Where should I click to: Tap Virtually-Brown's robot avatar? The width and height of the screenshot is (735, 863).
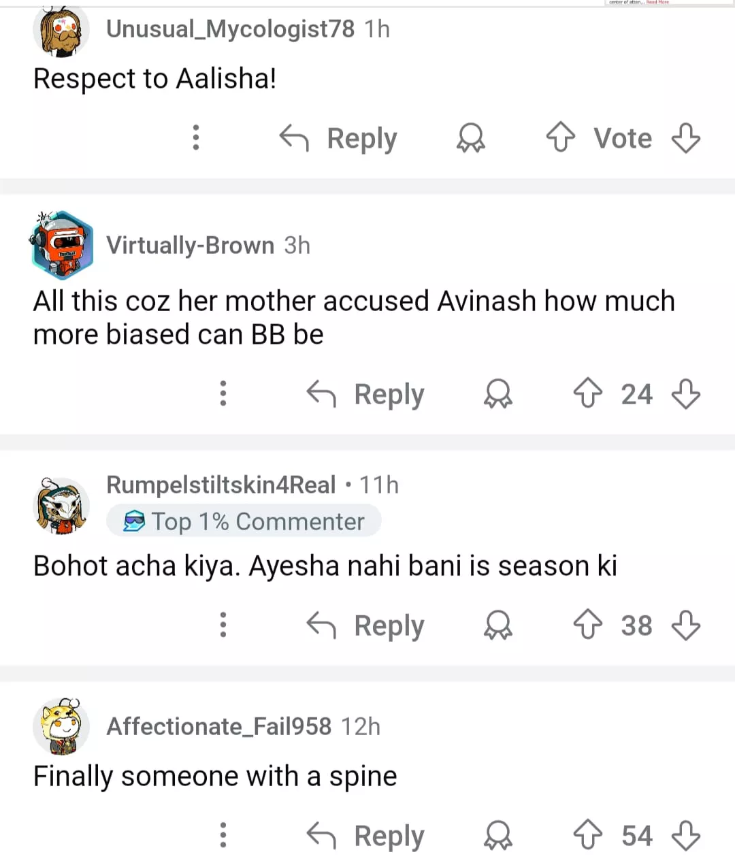pos(61,246)
